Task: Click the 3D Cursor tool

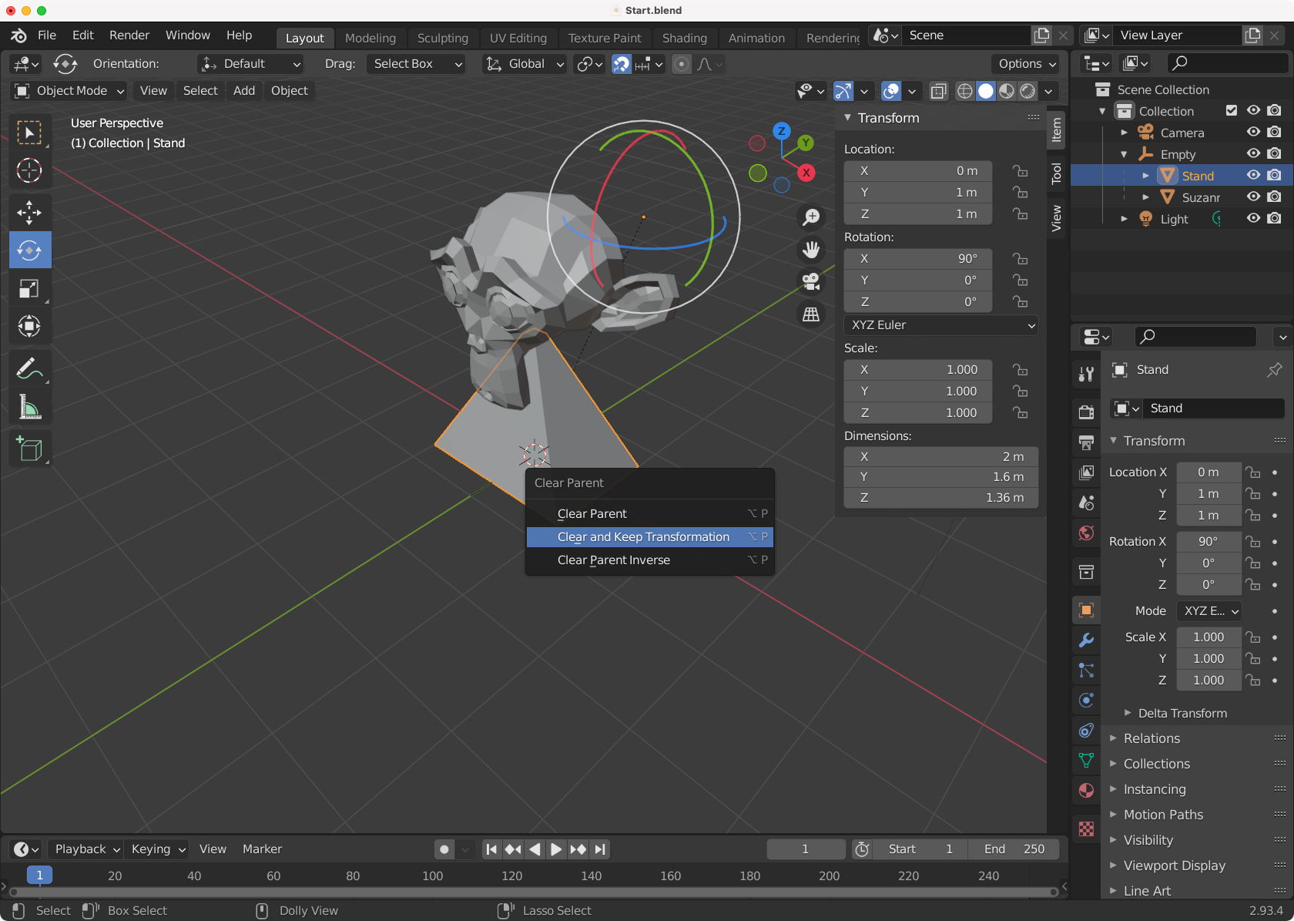Action: [x=29, y=170]
